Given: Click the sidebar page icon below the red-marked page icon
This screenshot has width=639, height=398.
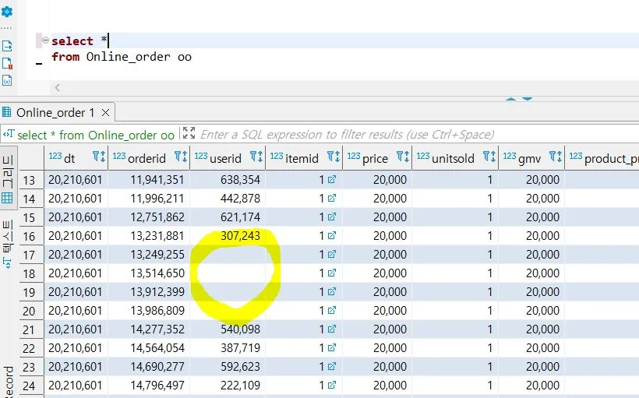Looking at the screenshot, I should click(7, 80).
